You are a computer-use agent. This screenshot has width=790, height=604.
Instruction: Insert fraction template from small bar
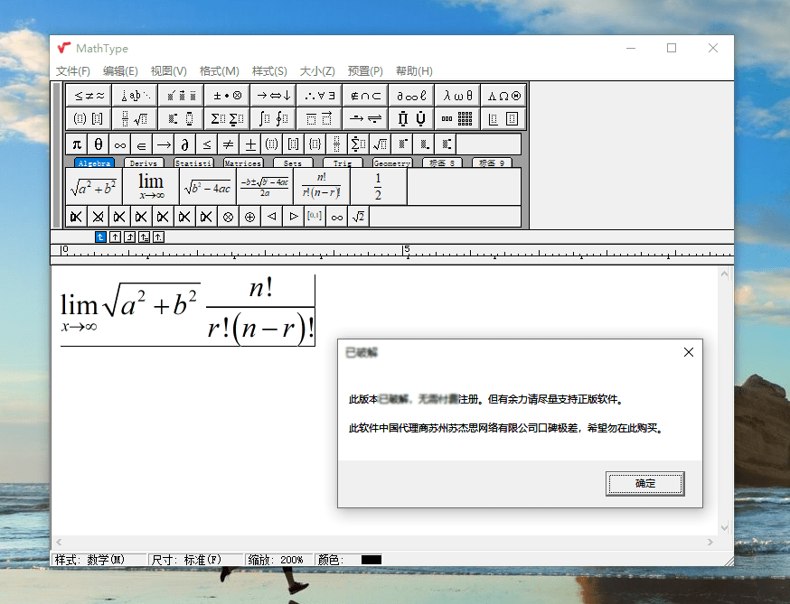pyautogui.click(x=336, y=145)
